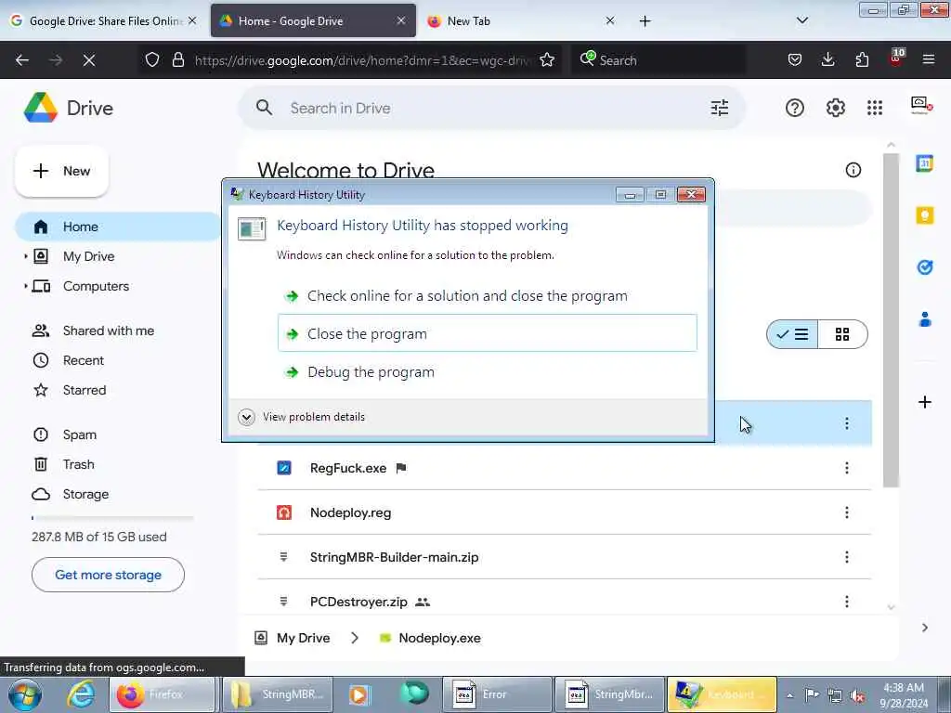The width and height of the screenshot is (951, 713).
Task: Save page to Pocket icon
Action: pos(795,59)
